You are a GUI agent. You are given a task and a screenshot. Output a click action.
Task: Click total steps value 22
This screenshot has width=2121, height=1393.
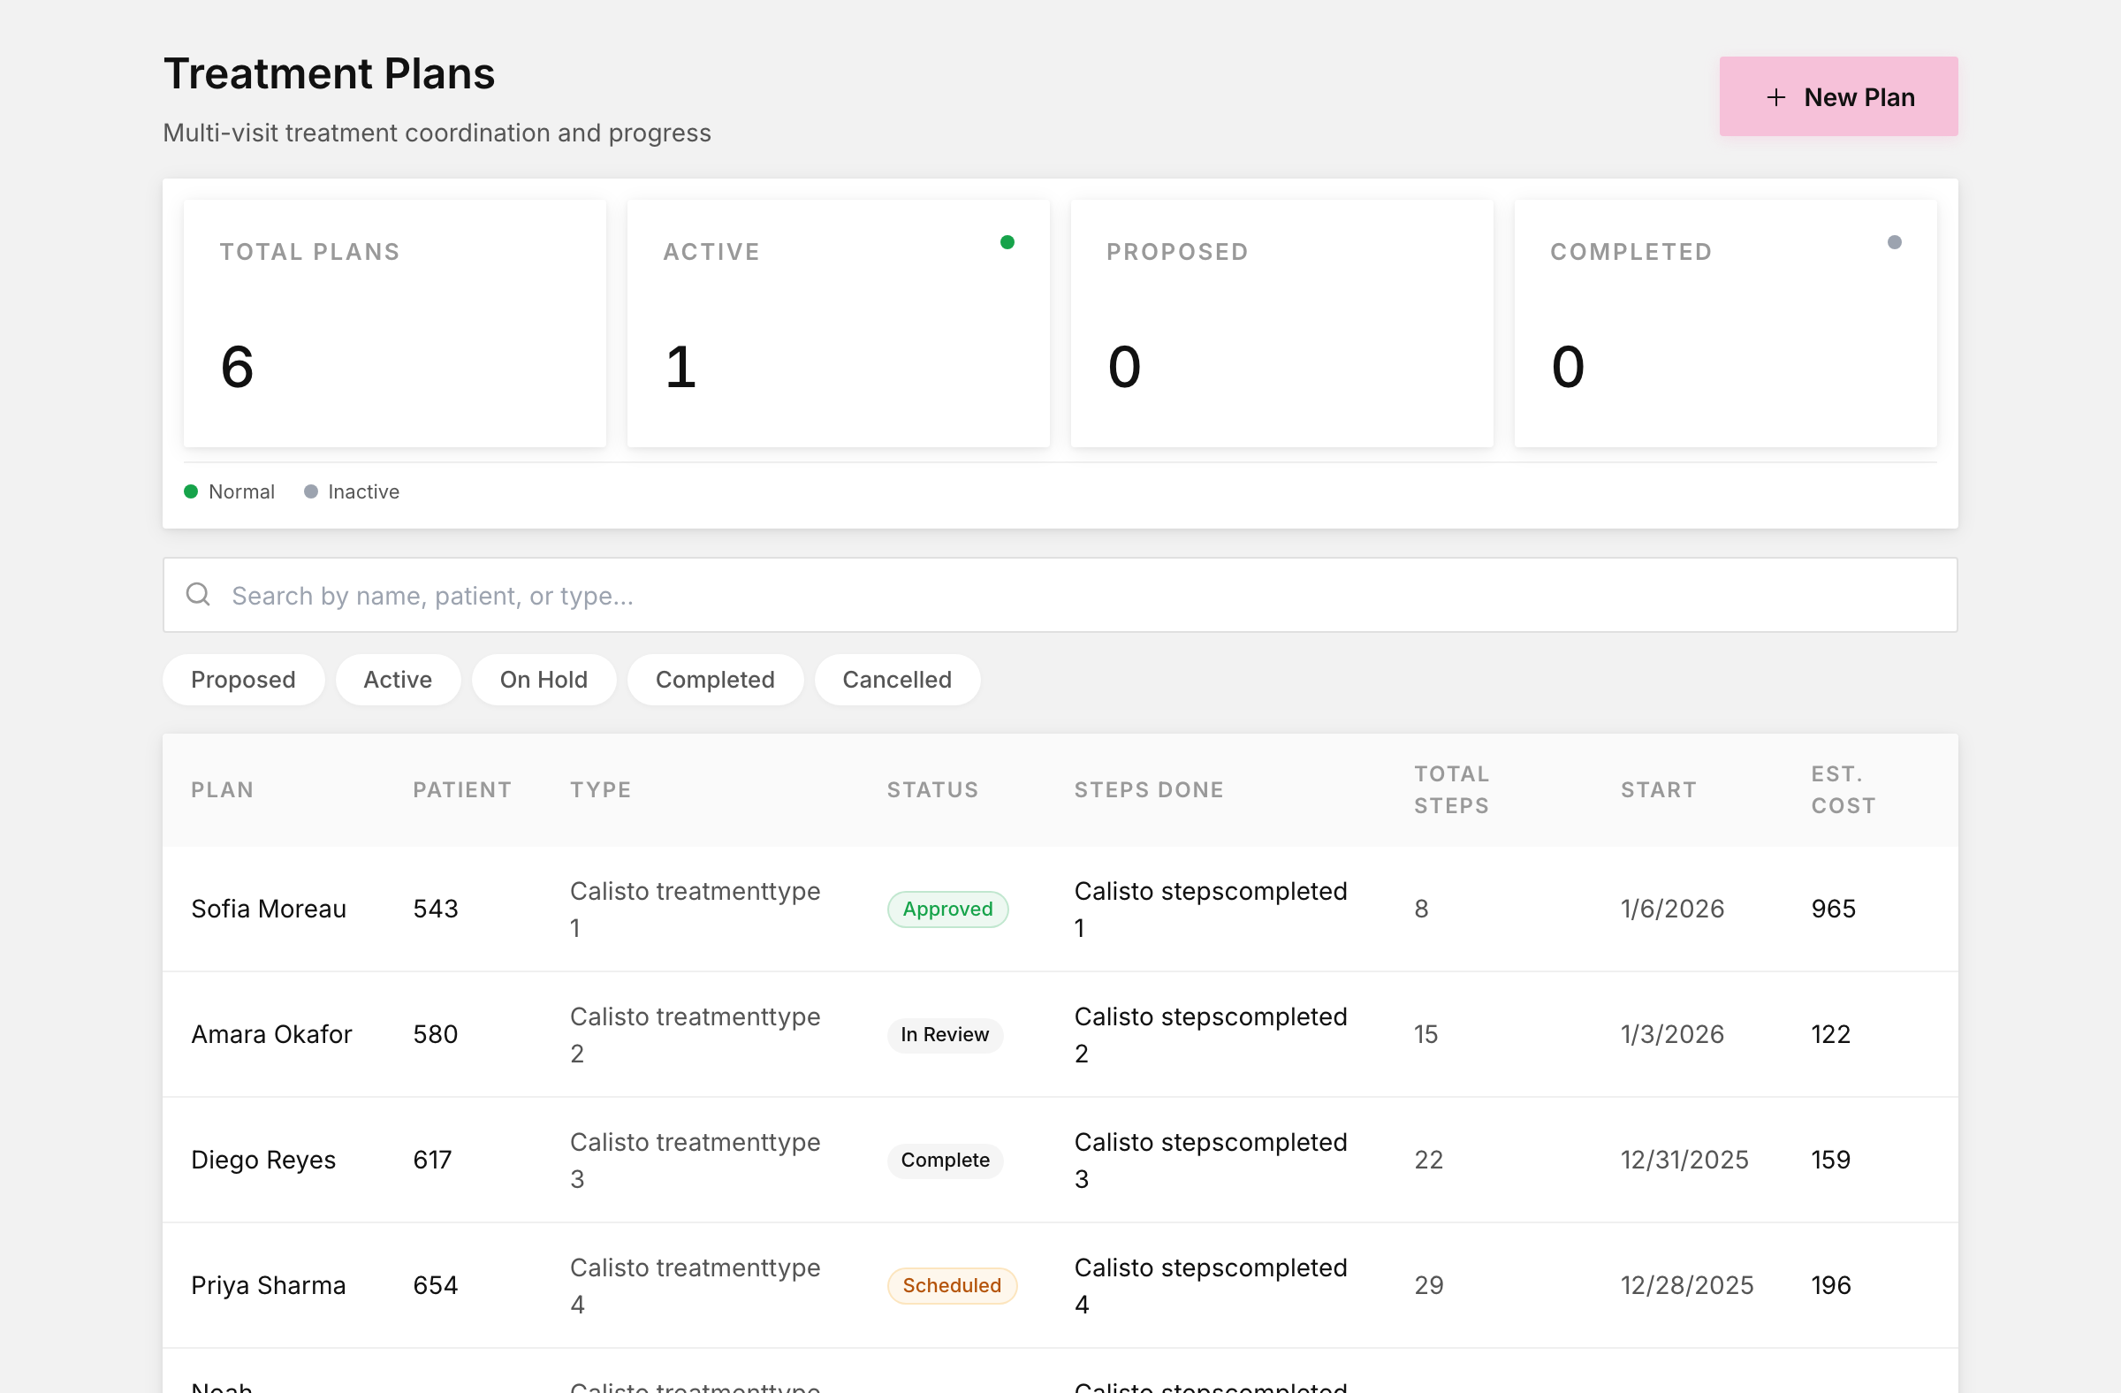click(x=1428, y=1161)
